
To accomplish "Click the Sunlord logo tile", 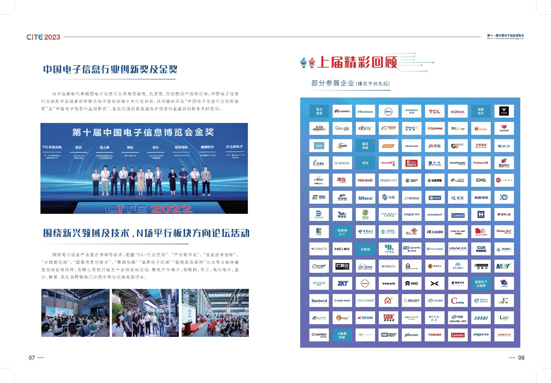I will (x=319, y=301).
